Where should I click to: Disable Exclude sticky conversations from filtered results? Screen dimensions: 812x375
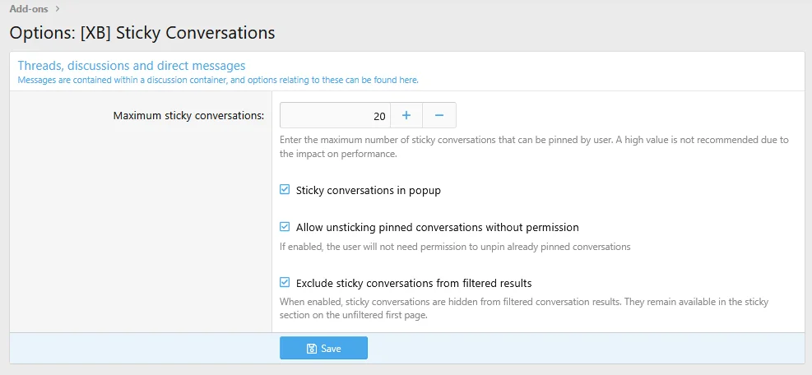tap(285, 283)
